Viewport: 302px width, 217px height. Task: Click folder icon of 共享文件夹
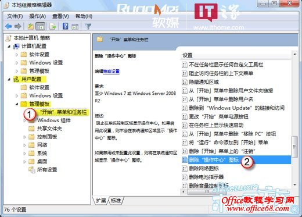tap(31, 129)
